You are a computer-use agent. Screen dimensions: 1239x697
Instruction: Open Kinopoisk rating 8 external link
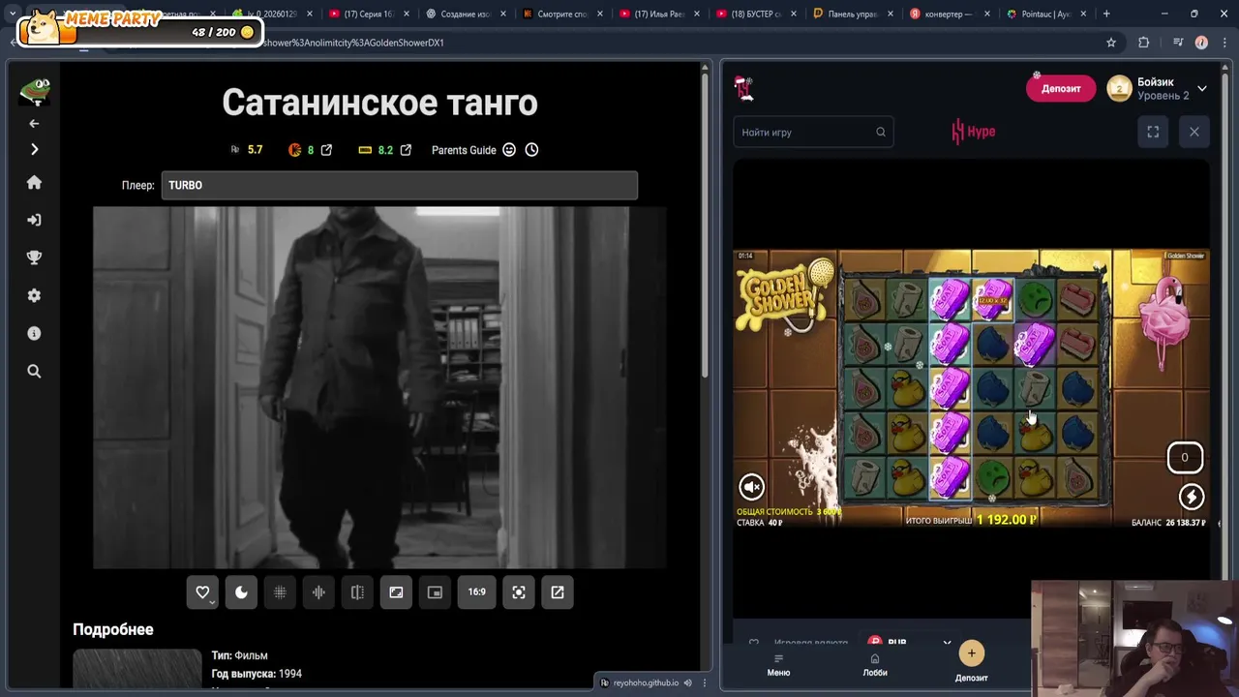pos(326,150)
